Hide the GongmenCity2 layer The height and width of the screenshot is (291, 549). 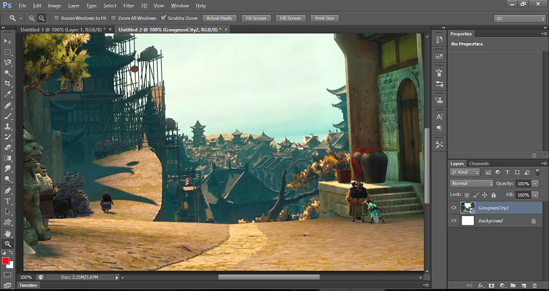click(x=453, y=207)
